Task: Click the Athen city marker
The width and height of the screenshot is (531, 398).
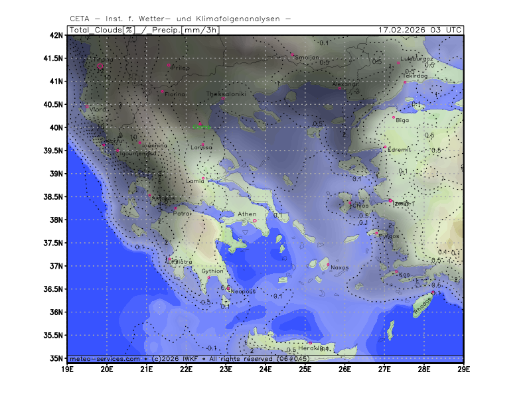Action: [254, 221]
